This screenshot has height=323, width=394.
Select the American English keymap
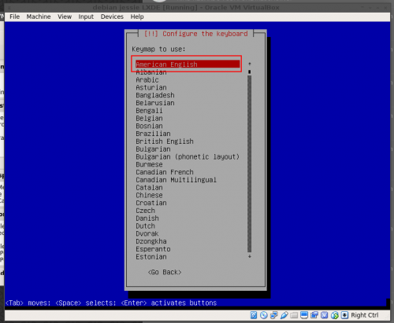(188, 64)
